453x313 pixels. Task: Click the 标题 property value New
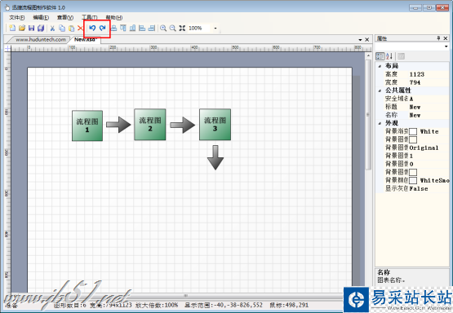click(x=415, y=107)
